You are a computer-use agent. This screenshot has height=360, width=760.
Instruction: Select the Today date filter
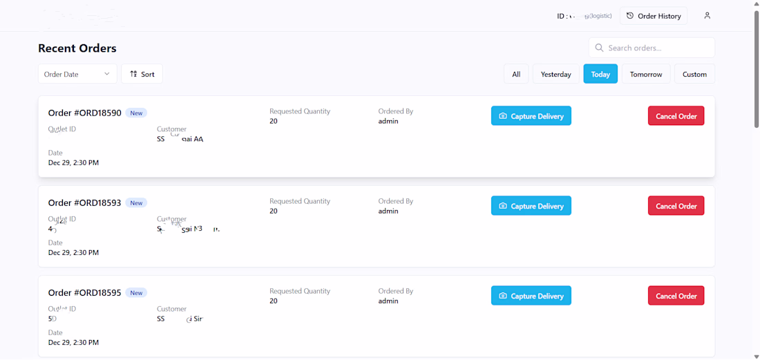(x=600, y=74)
